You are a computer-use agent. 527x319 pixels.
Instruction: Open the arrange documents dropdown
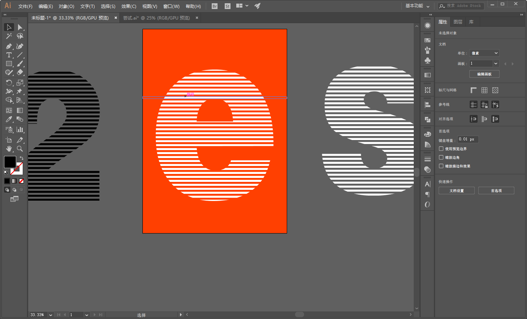tap(242, 6)
